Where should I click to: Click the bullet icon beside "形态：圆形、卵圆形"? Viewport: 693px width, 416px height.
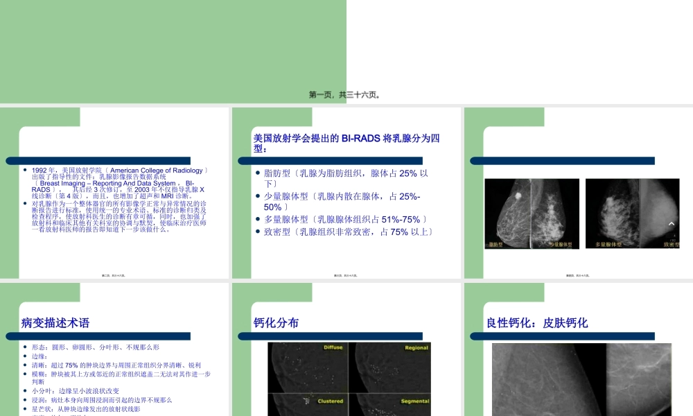click(25, 347)
